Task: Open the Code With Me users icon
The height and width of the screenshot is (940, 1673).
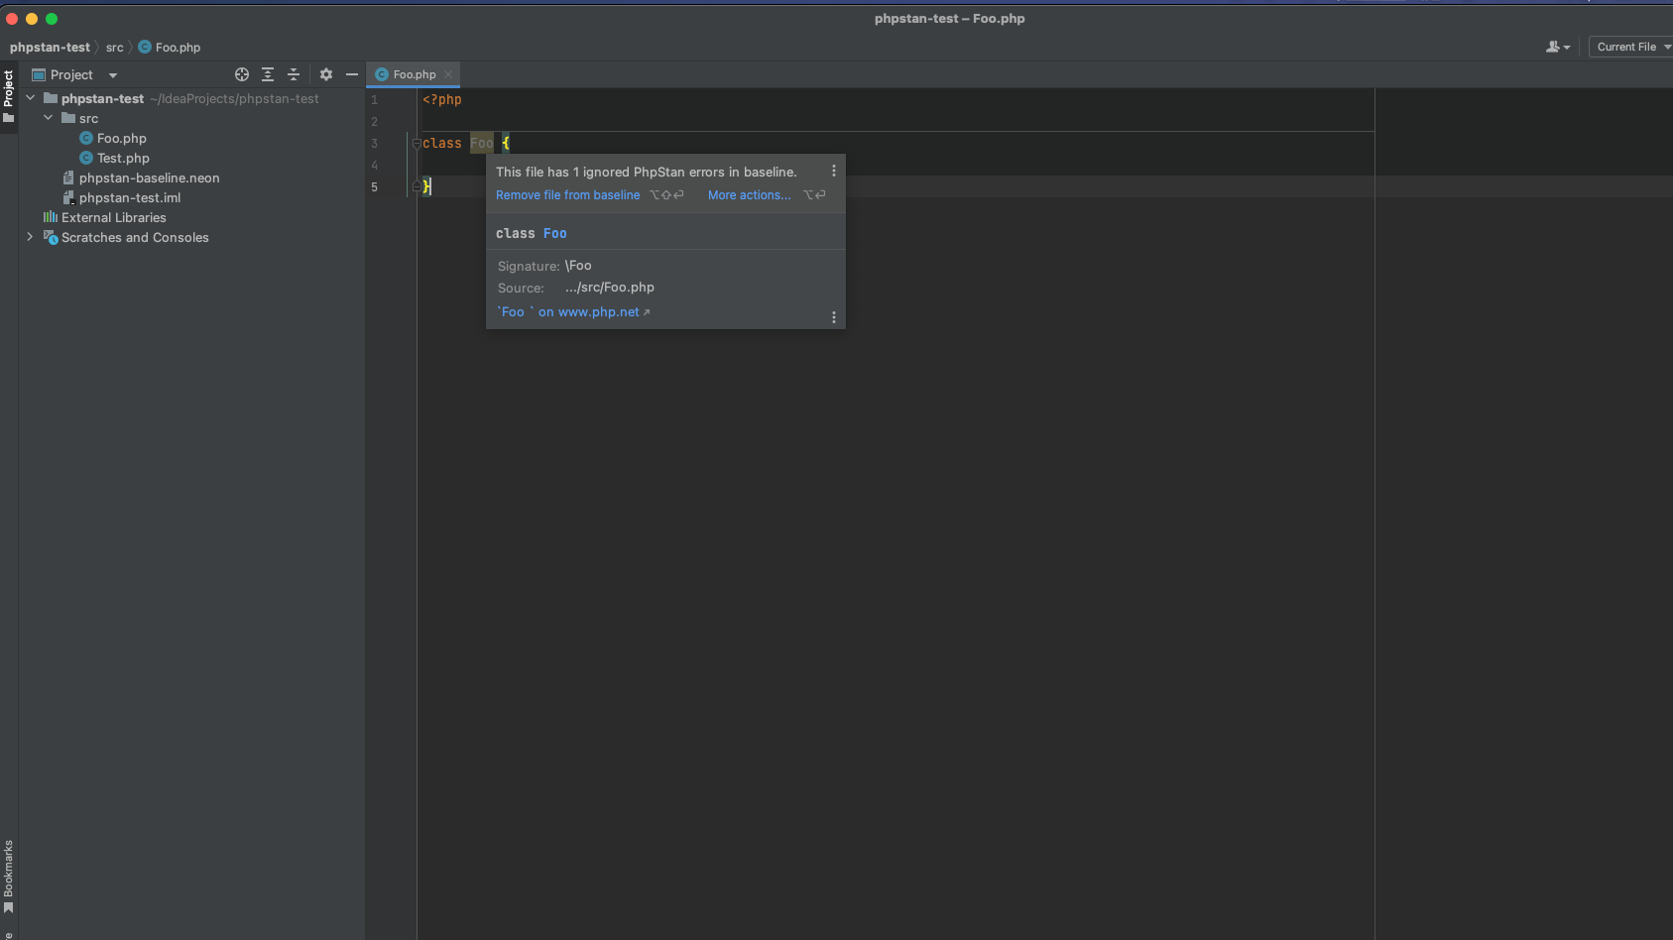Action: (x=1557, y=47)
